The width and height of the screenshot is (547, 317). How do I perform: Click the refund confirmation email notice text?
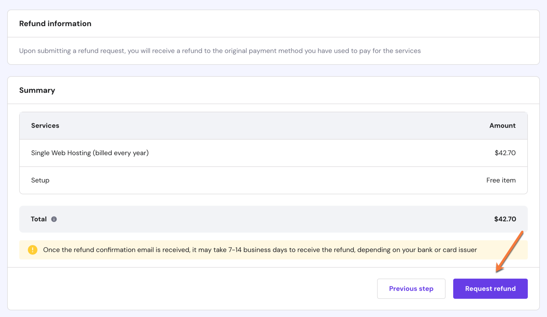tap(260, 250)
